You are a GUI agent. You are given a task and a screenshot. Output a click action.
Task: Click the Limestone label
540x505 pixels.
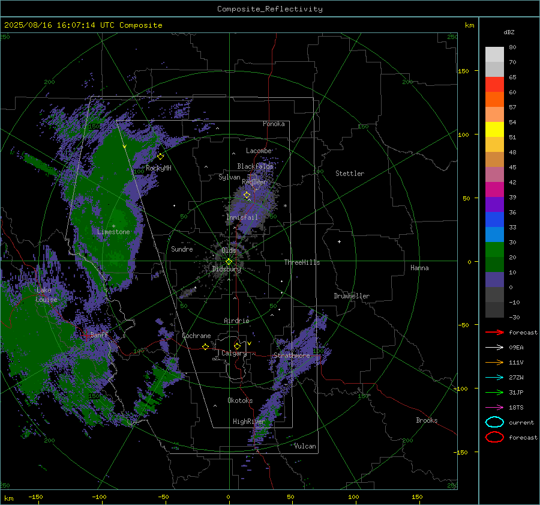113,232
